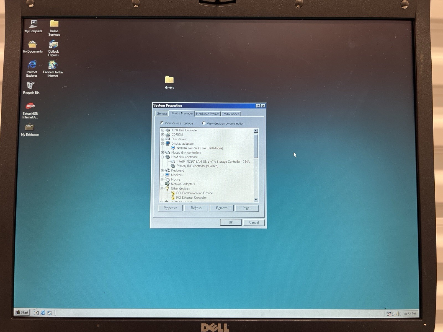Click the tray icon next to the clock
This screenshot has width=443, height=332.
pyautogui.click(x=399, y=314)
